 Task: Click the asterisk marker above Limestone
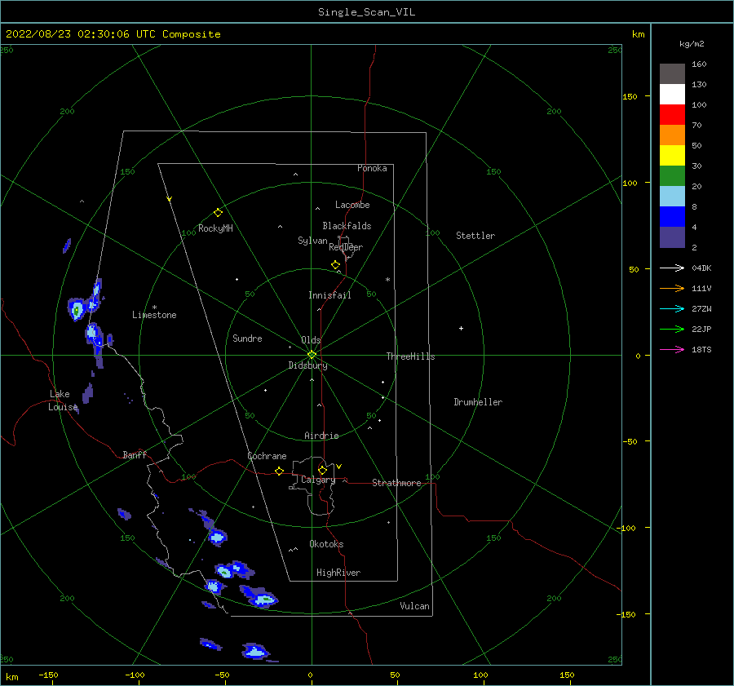154,308
